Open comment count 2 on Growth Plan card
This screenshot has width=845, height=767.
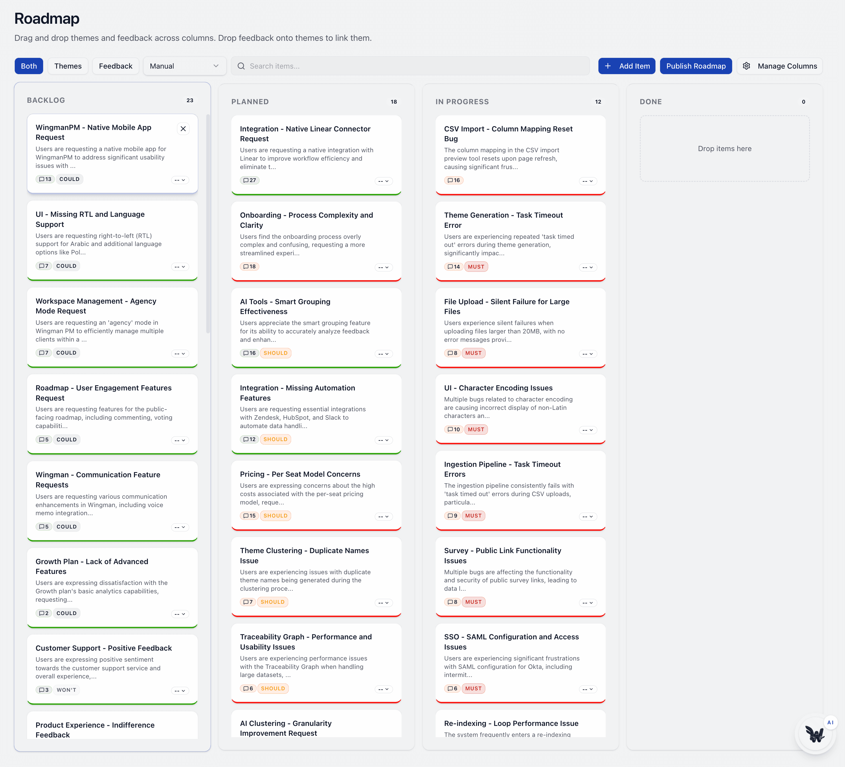click(44, 614)
